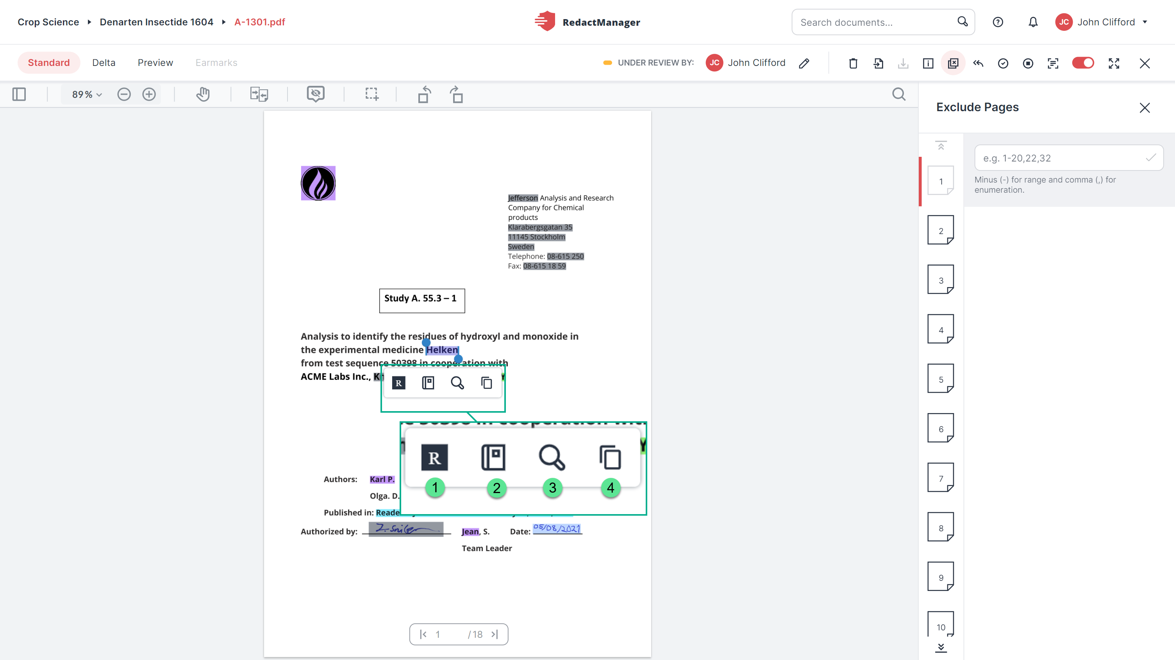Open Denarten Insectide 1604 breadcrumb
The width and height of the screenshot is (1175, 660).
157,22
